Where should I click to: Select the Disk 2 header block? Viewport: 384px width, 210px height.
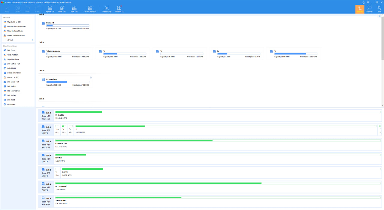point(46,144)
